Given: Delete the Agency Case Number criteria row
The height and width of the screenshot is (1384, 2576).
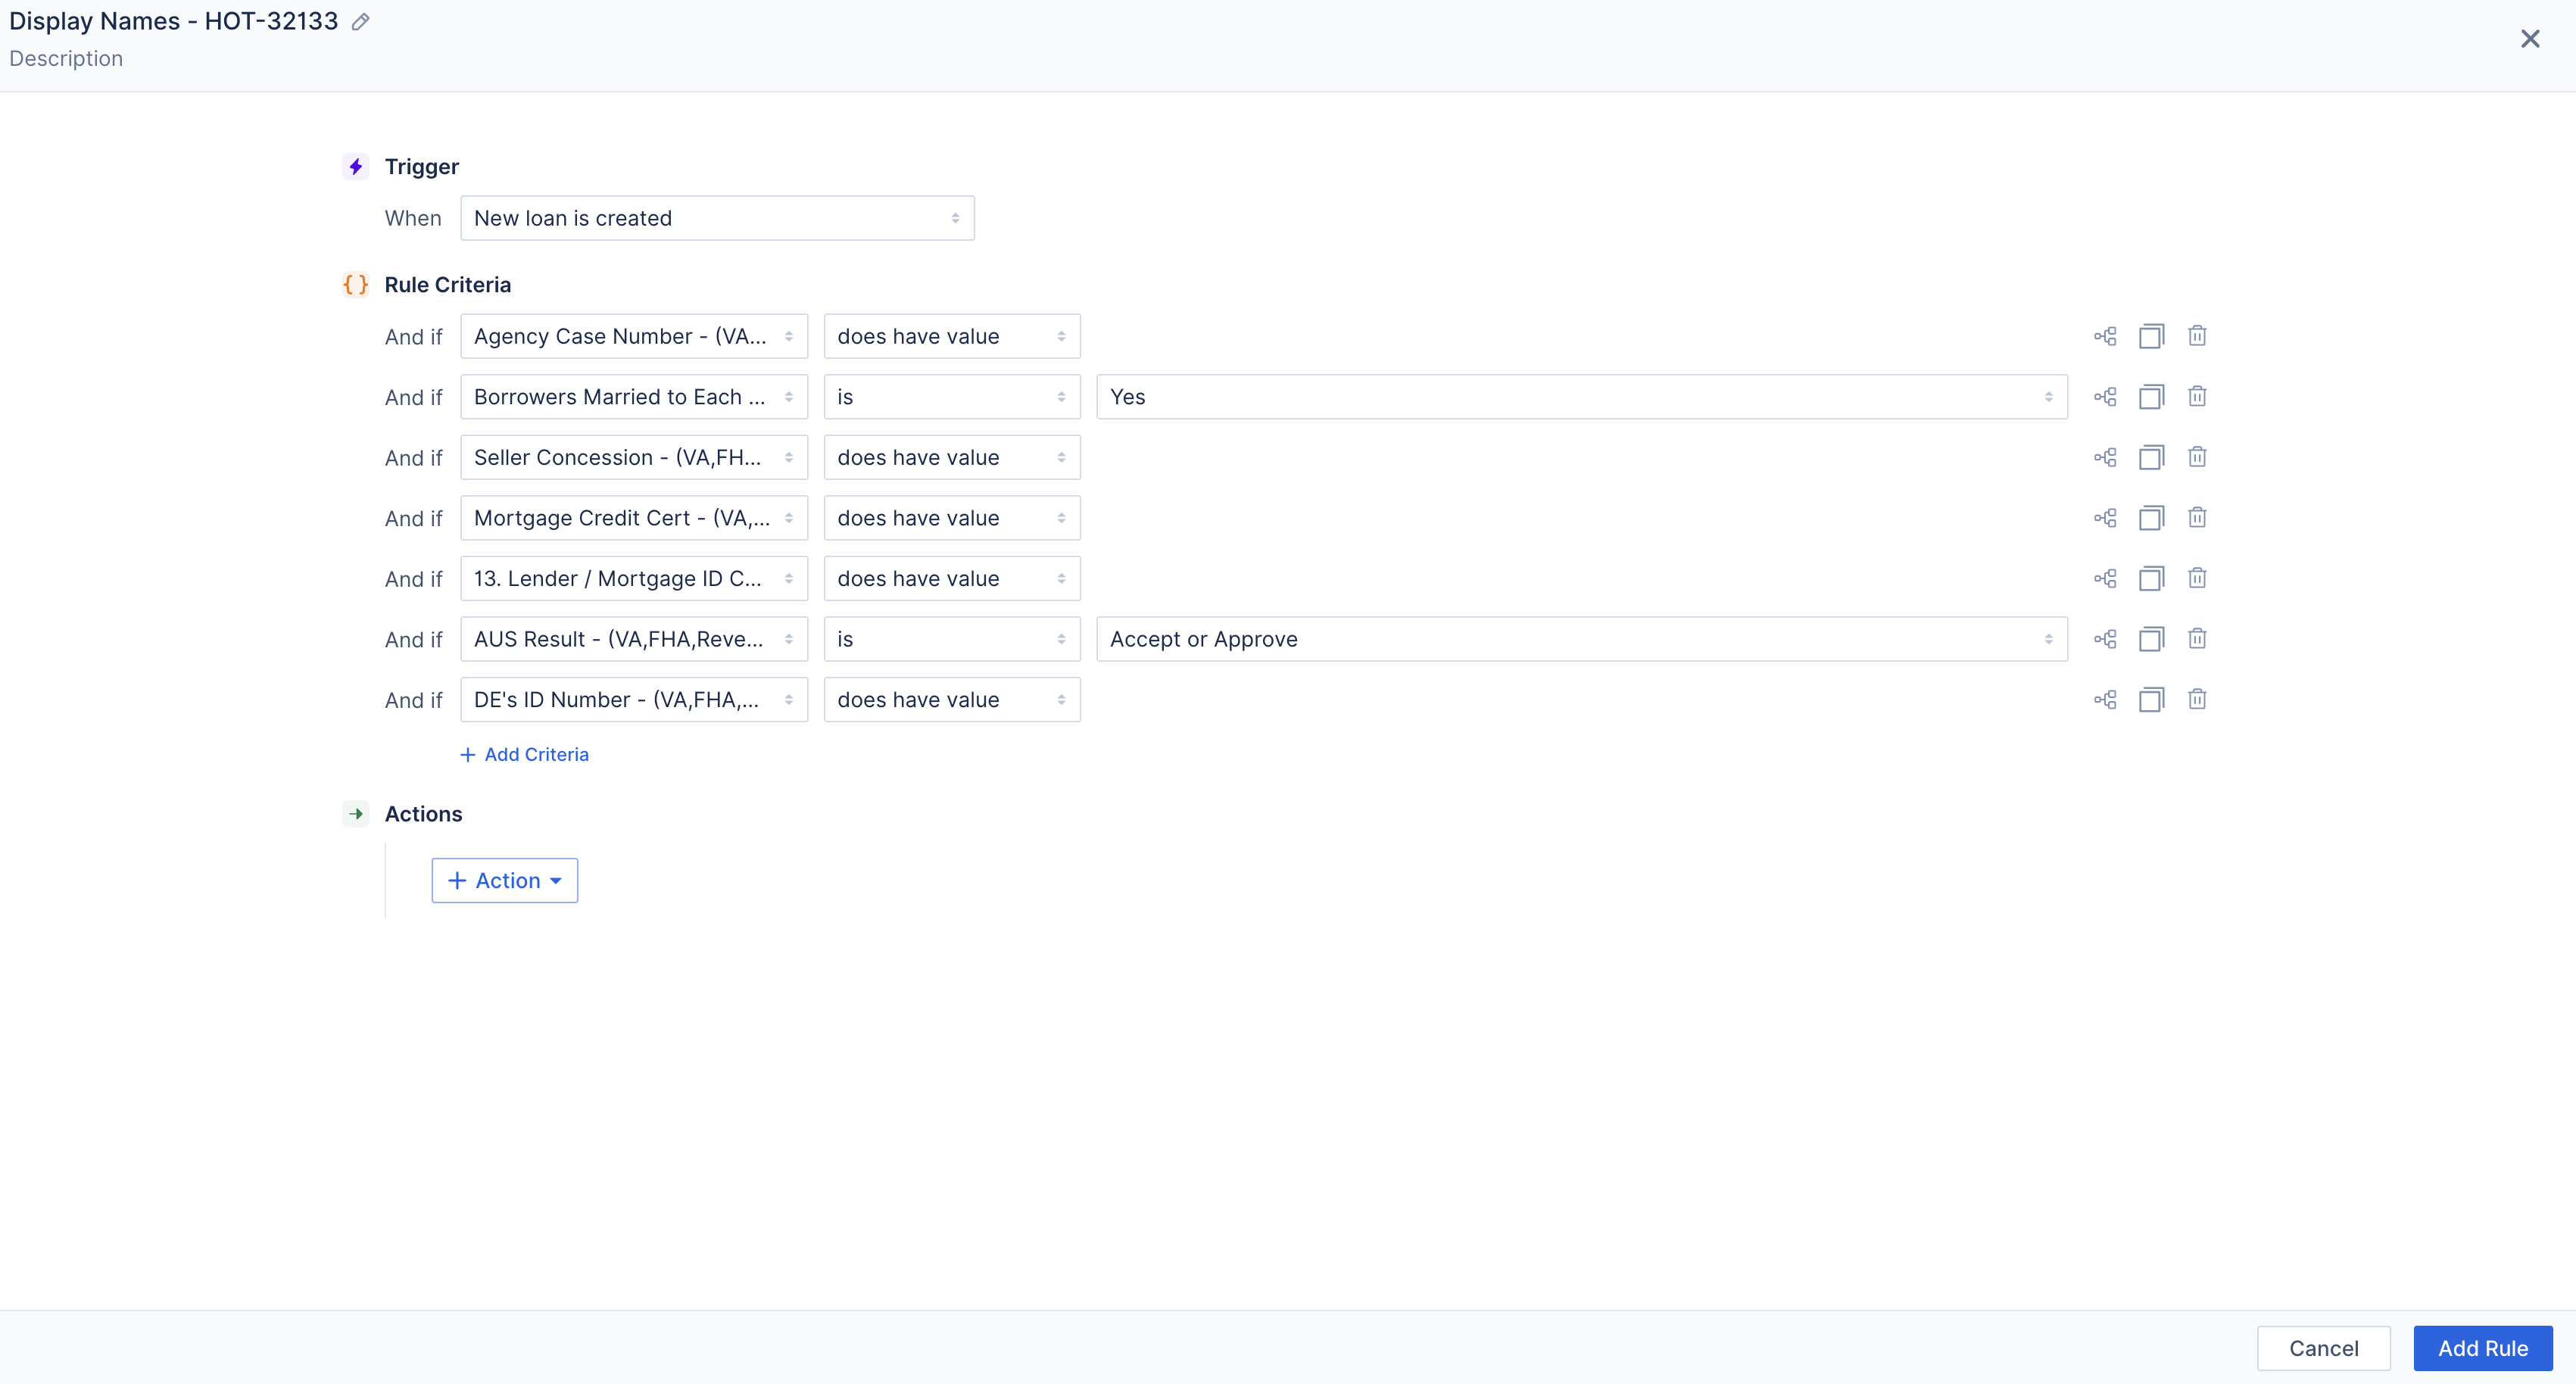Looking at the screenshot, I should point(2197,336).
